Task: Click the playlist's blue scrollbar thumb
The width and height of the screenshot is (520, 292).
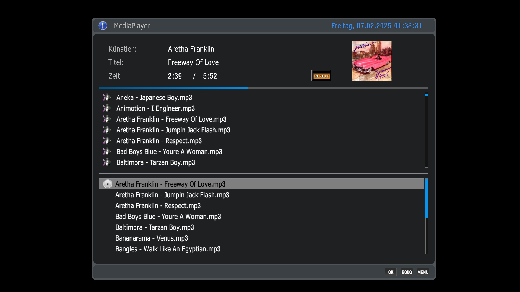Action: coord(427,198)
